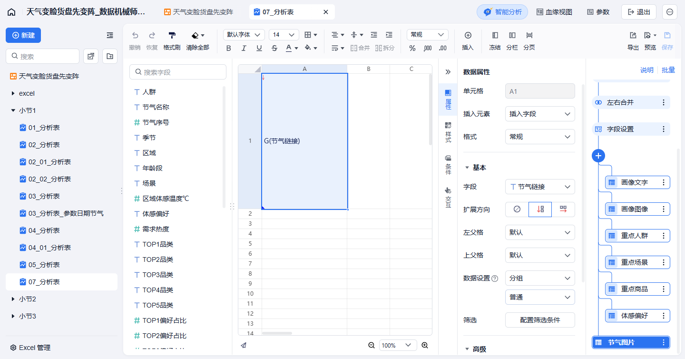
Task: Click the decrease indent icon
Action: pos(374,35)
